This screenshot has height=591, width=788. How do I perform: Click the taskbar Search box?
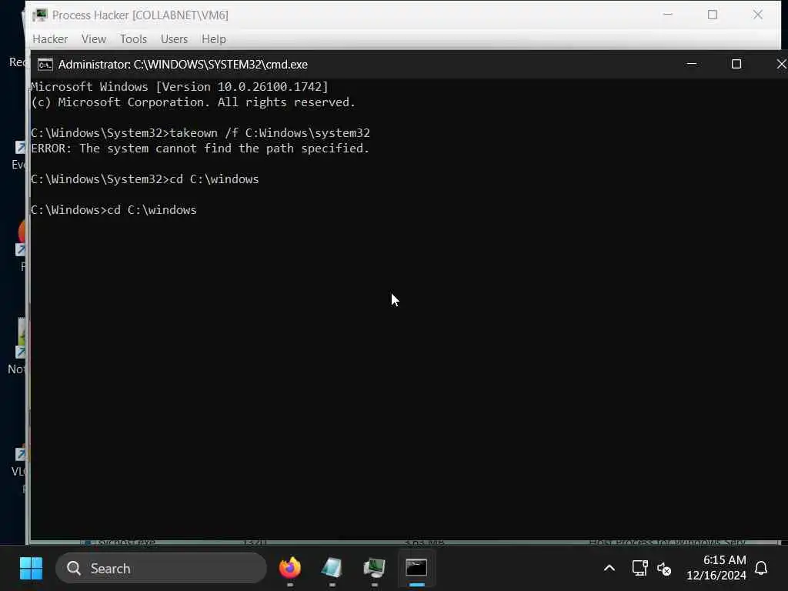[x=161, y=569]
